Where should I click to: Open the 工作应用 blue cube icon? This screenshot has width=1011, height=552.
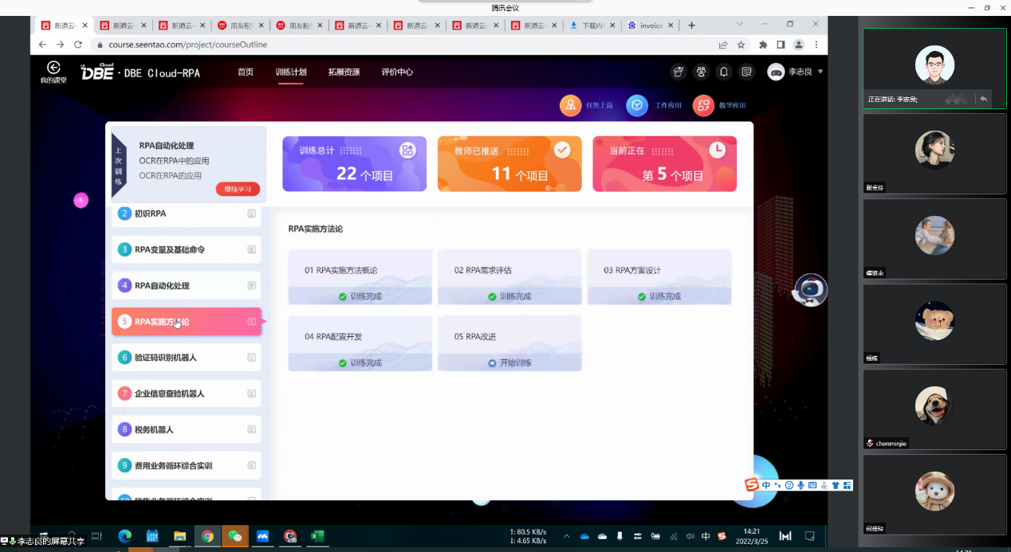pos(636,105)
